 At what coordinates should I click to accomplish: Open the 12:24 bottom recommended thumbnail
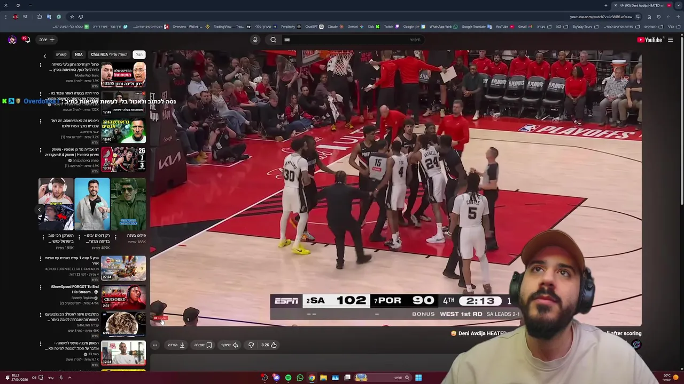(x=123, y=354)
